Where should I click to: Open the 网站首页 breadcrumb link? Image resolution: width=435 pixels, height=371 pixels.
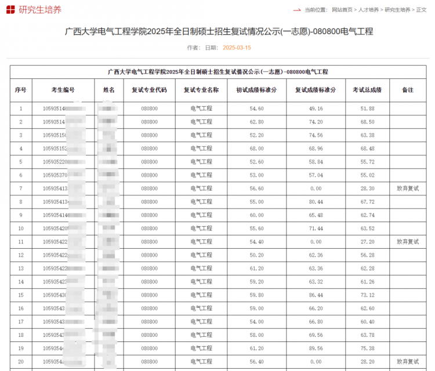click(x=342, y=10)
